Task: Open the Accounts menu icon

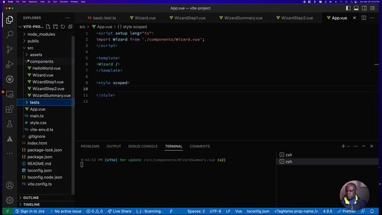Action: click(10, 186)
